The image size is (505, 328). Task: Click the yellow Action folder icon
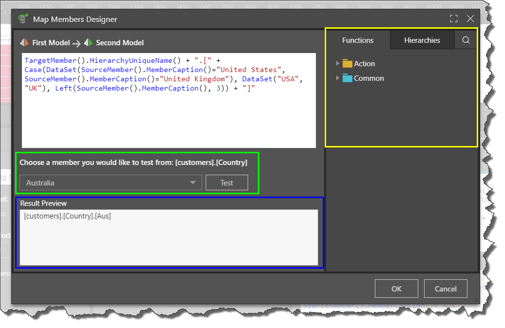(347, 64)
